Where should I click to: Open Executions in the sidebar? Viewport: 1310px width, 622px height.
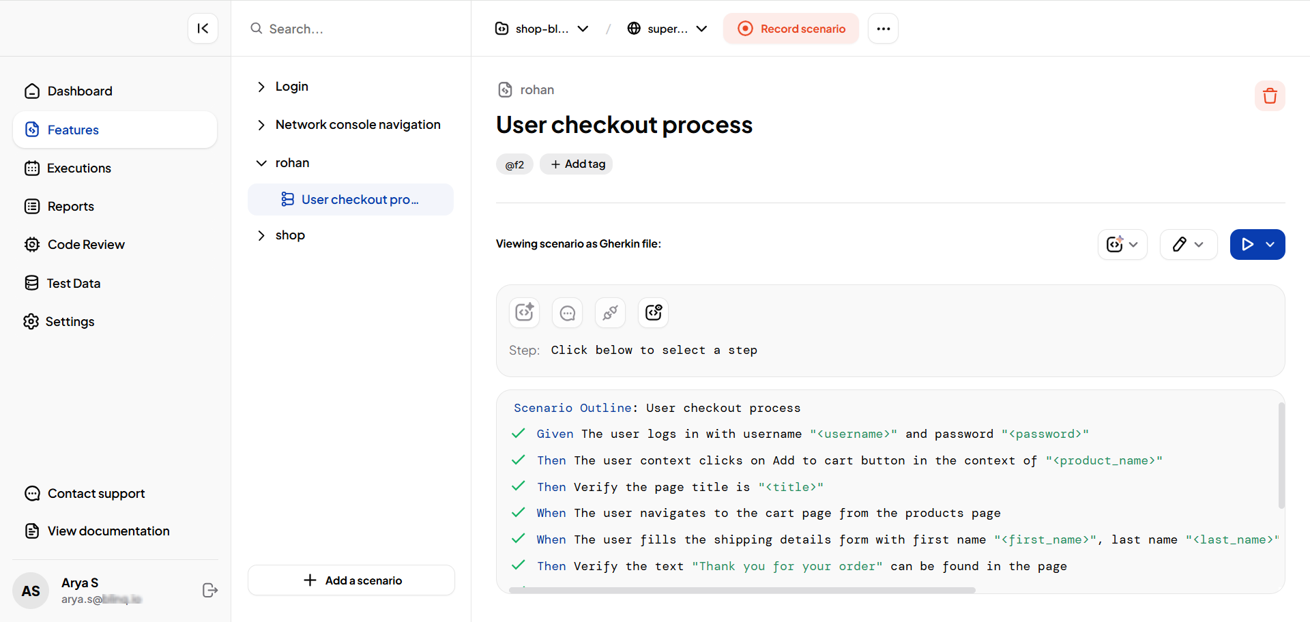78,168
